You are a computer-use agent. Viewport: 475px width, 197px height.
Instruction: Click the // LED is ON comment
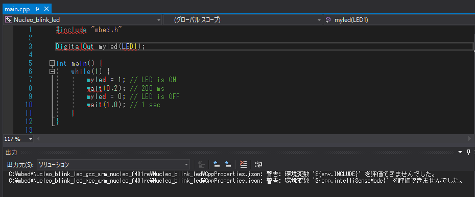[153, 80]
